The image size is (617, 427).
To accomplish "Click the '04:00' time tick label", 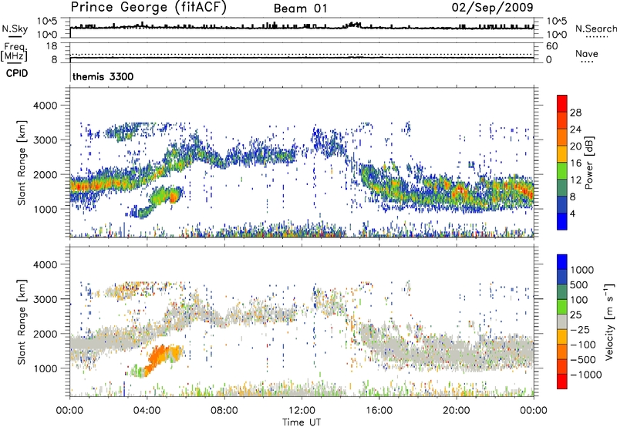I will (147, 411).
